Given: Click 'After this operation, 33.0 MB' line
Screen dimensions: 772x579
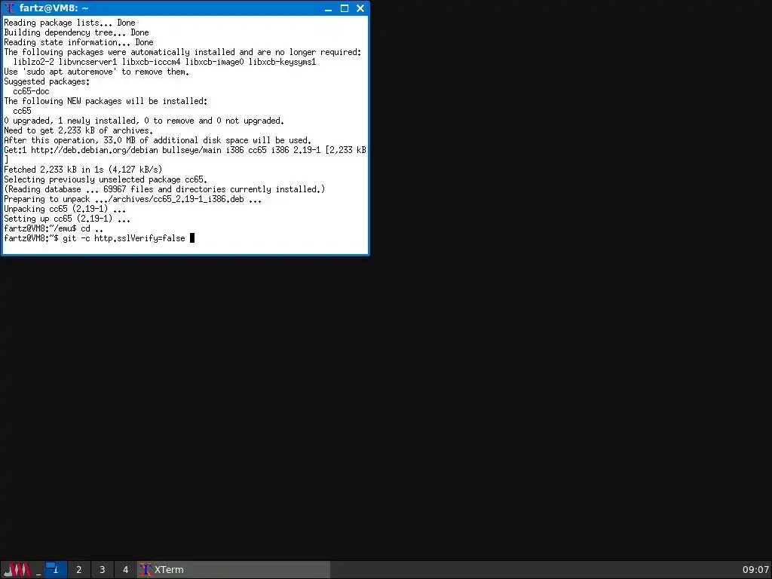Looking at the screenshot, I should click(158, 139).
